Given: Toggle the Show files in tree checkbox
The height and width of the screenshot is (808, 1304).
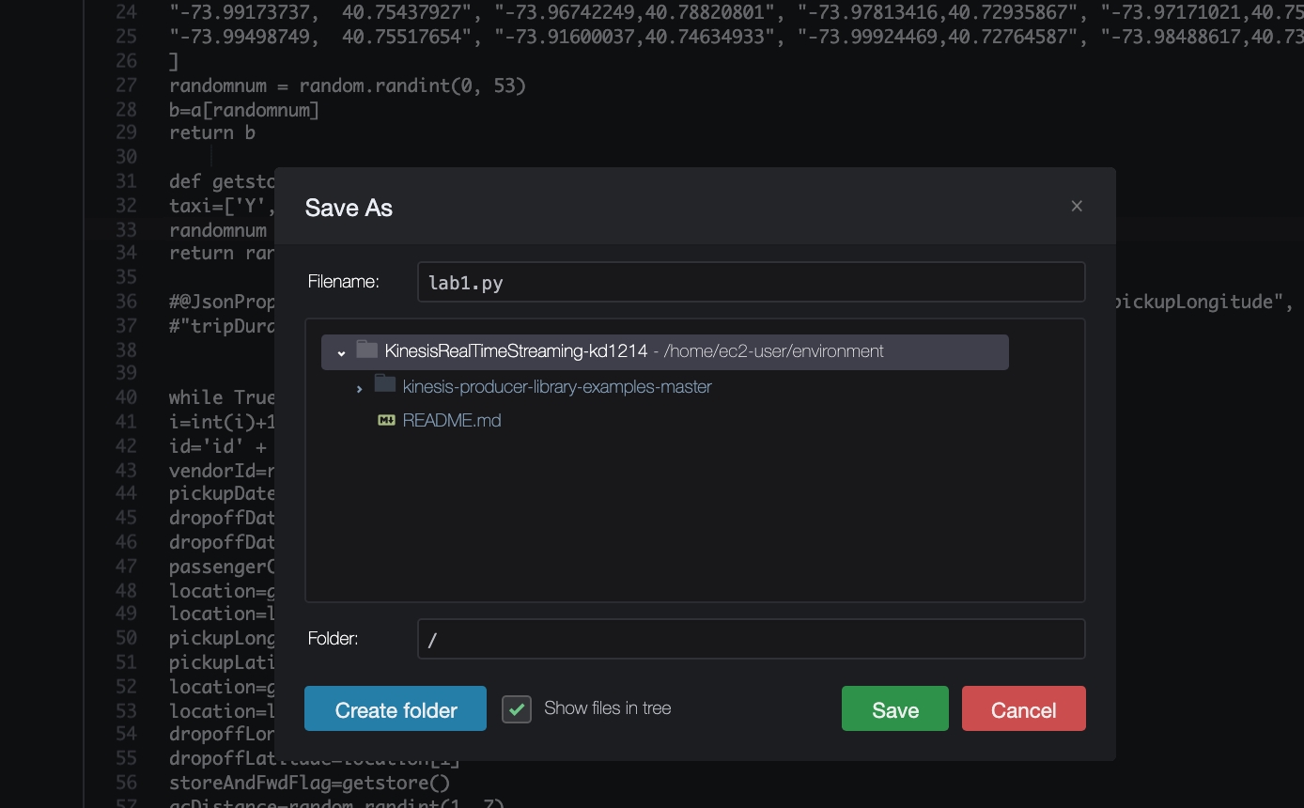Looking at the screenshot, I should click(x=517, y=709).
